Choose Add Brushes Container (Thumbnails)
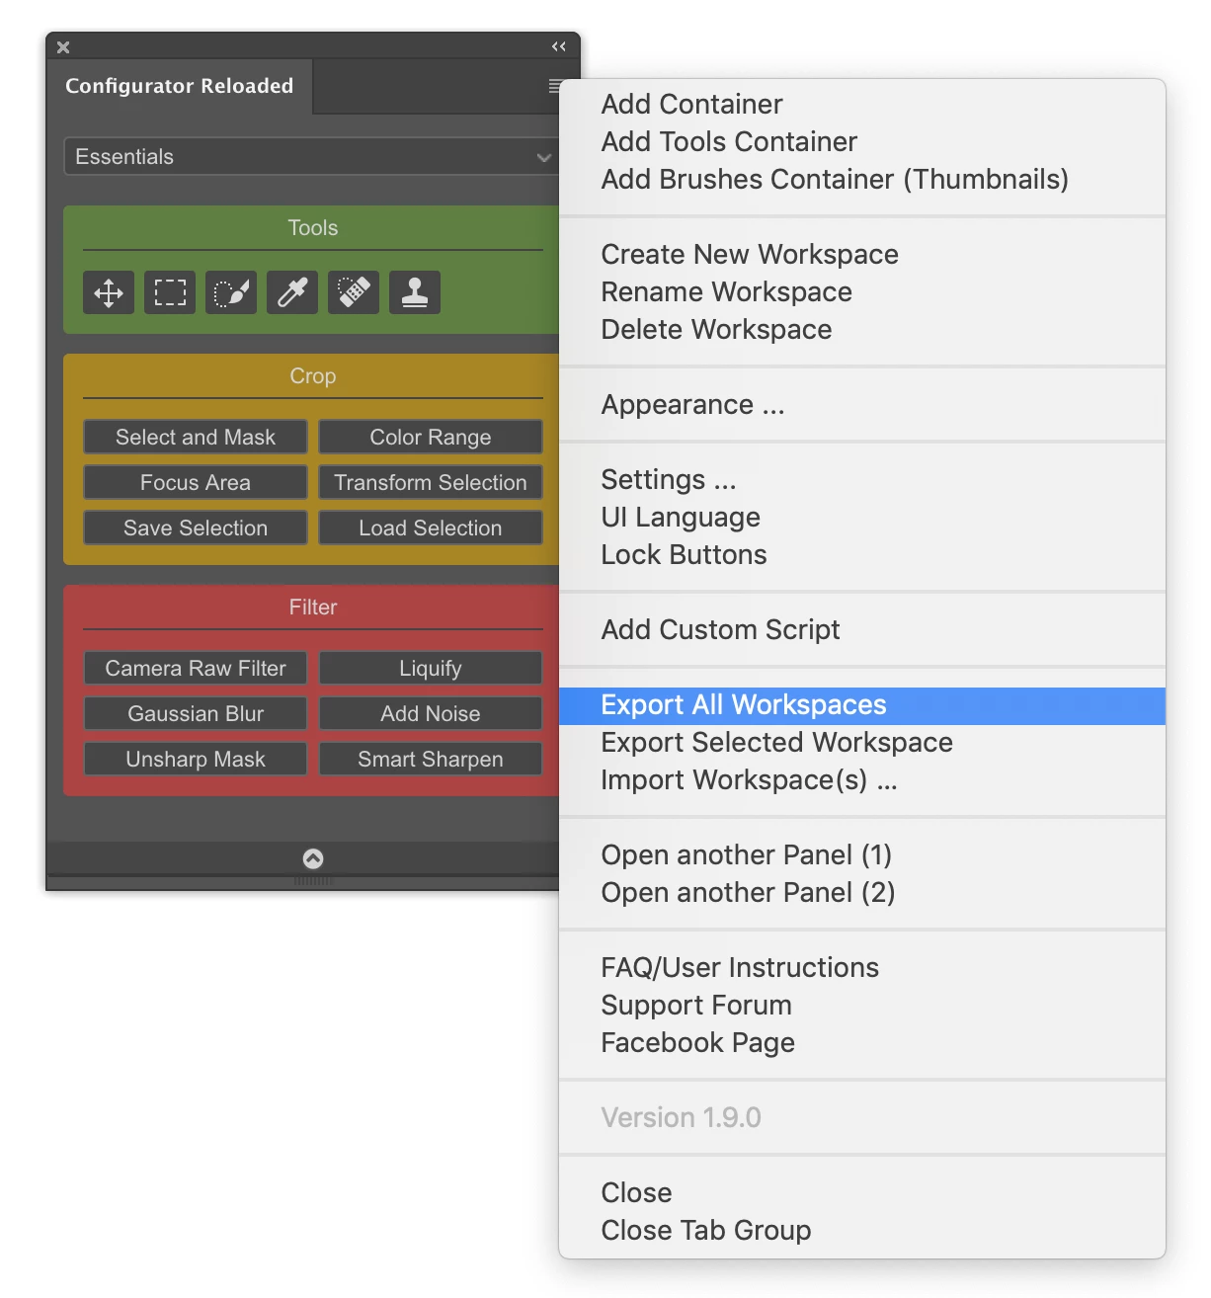 862,179
